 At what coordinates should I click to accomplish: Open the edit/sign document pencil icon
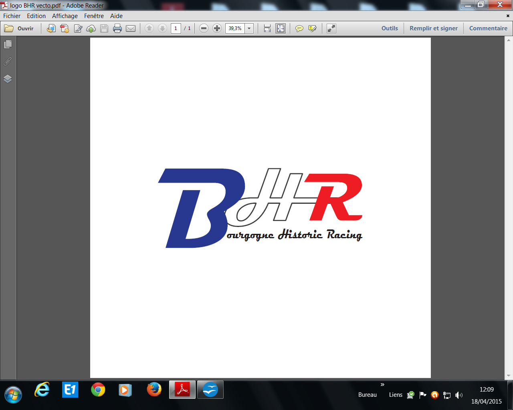coord(78,28)
